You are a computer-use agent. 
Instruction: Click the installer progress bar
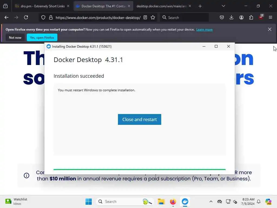pos(139,170)
